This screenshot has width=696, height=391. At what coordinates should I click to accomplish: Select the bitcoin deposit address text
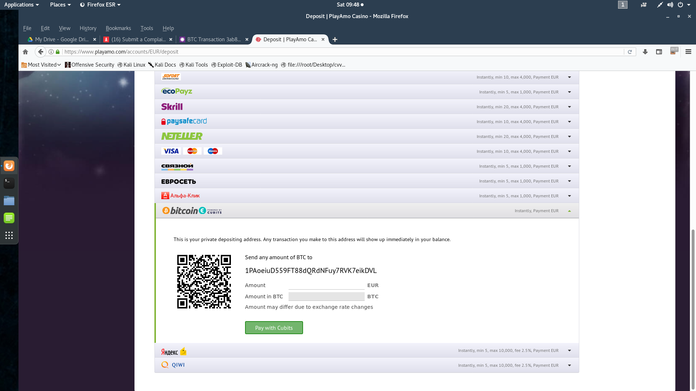click(x=311, y=271)
